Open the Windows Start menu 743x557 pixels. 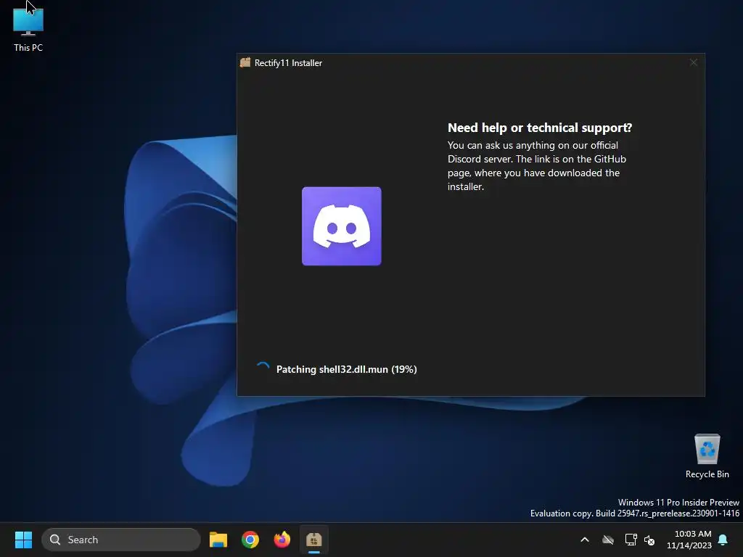[23, 540]
